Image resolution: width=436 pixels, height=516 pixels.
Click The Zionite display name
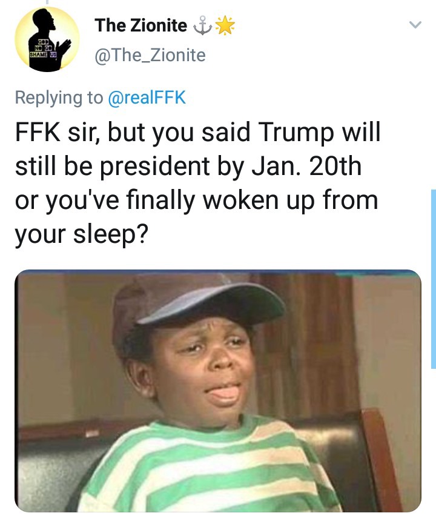pos(141,25)
